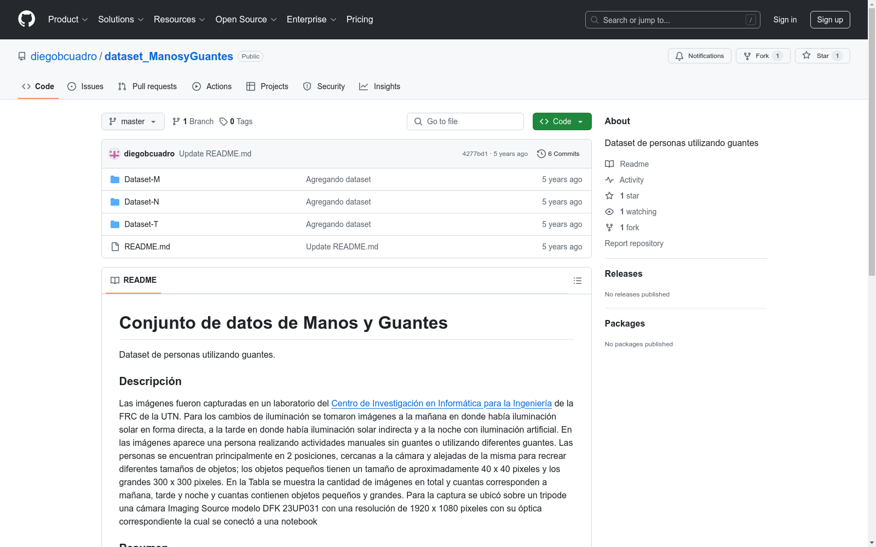Image resolution: width=876 pixels, height=547 pixels.
Task: Expand the Solutions menu
Action: tap(121, 19)
